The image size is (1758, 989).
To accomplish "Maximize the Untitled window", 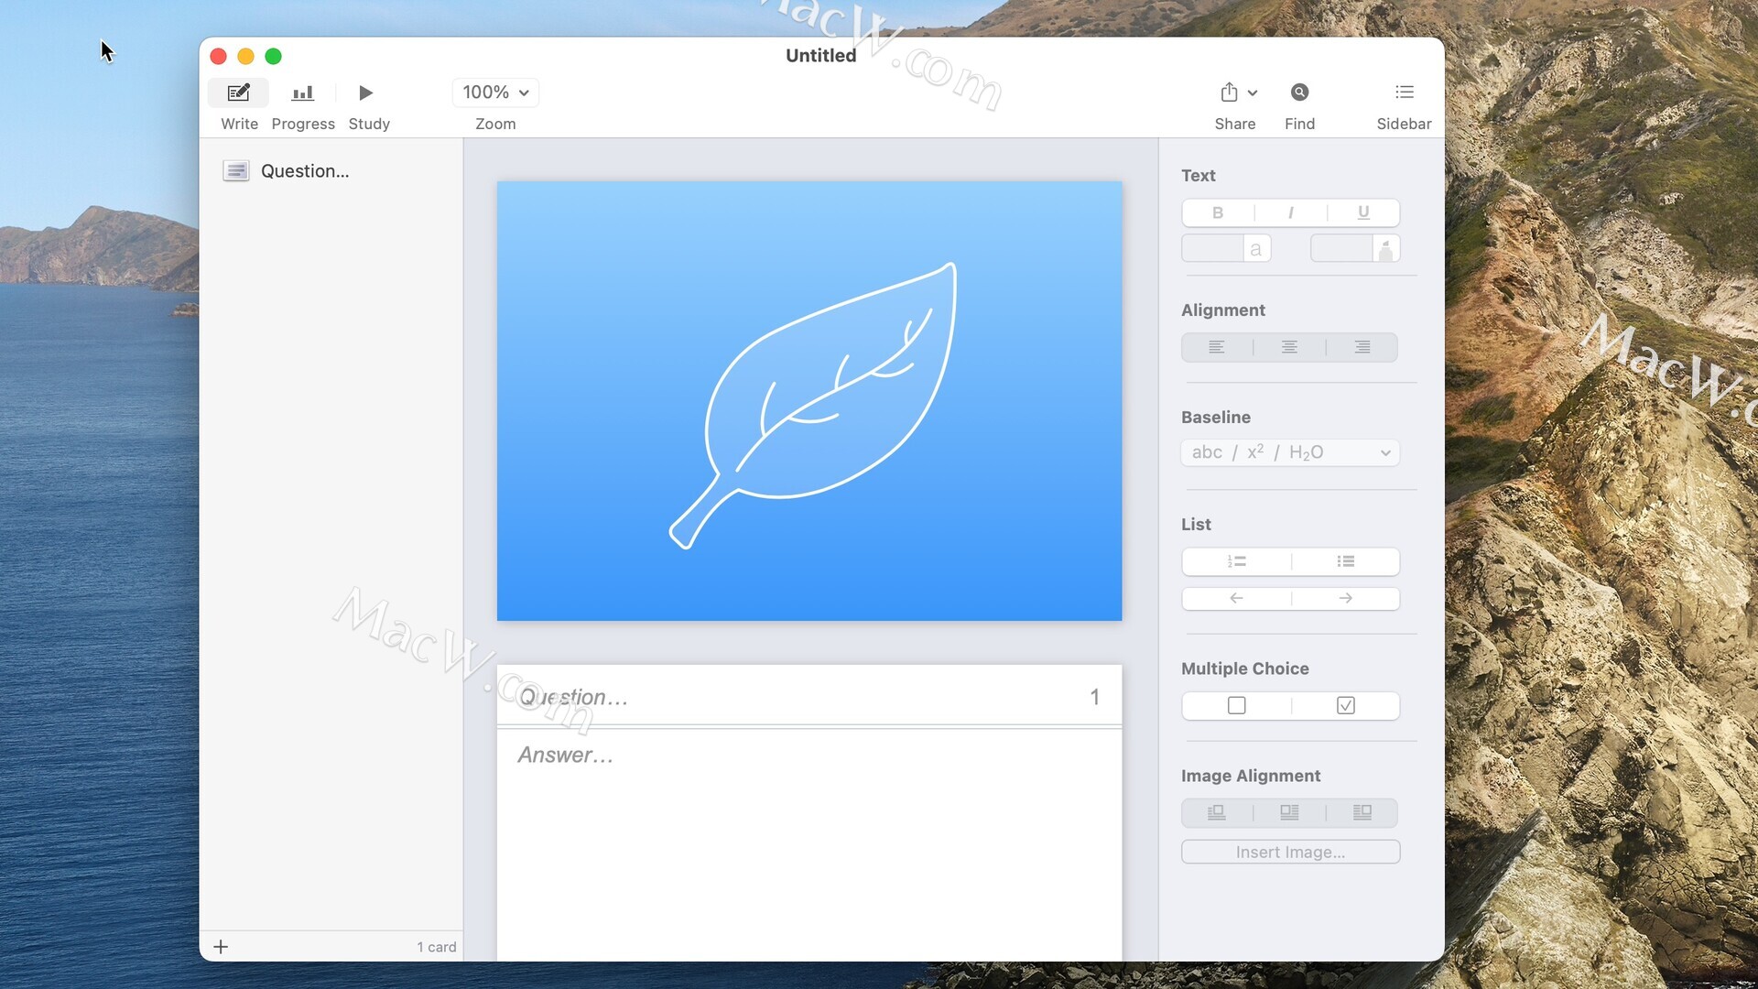I will [x=273, y=56].
